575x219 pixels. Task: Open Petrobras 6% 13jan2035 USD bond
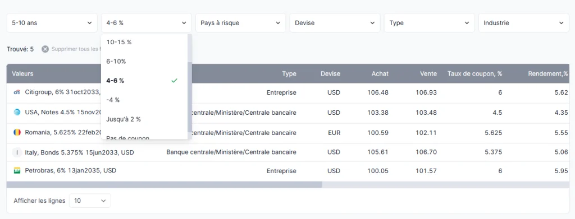70,170
